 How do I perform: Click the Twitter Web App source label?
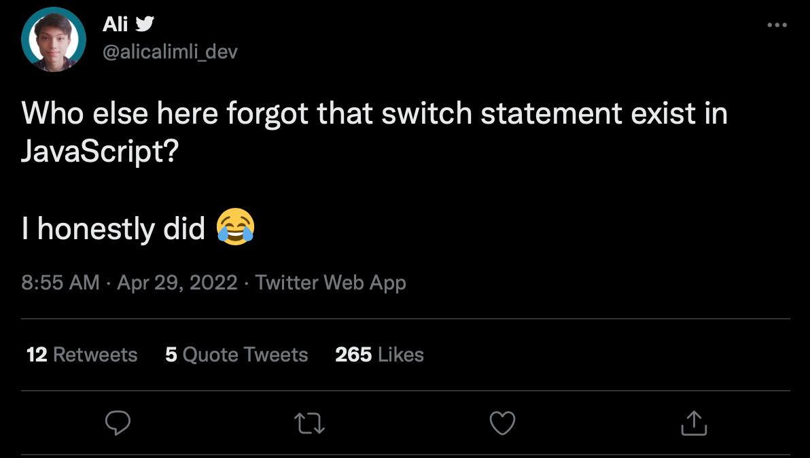coord(330,282)
